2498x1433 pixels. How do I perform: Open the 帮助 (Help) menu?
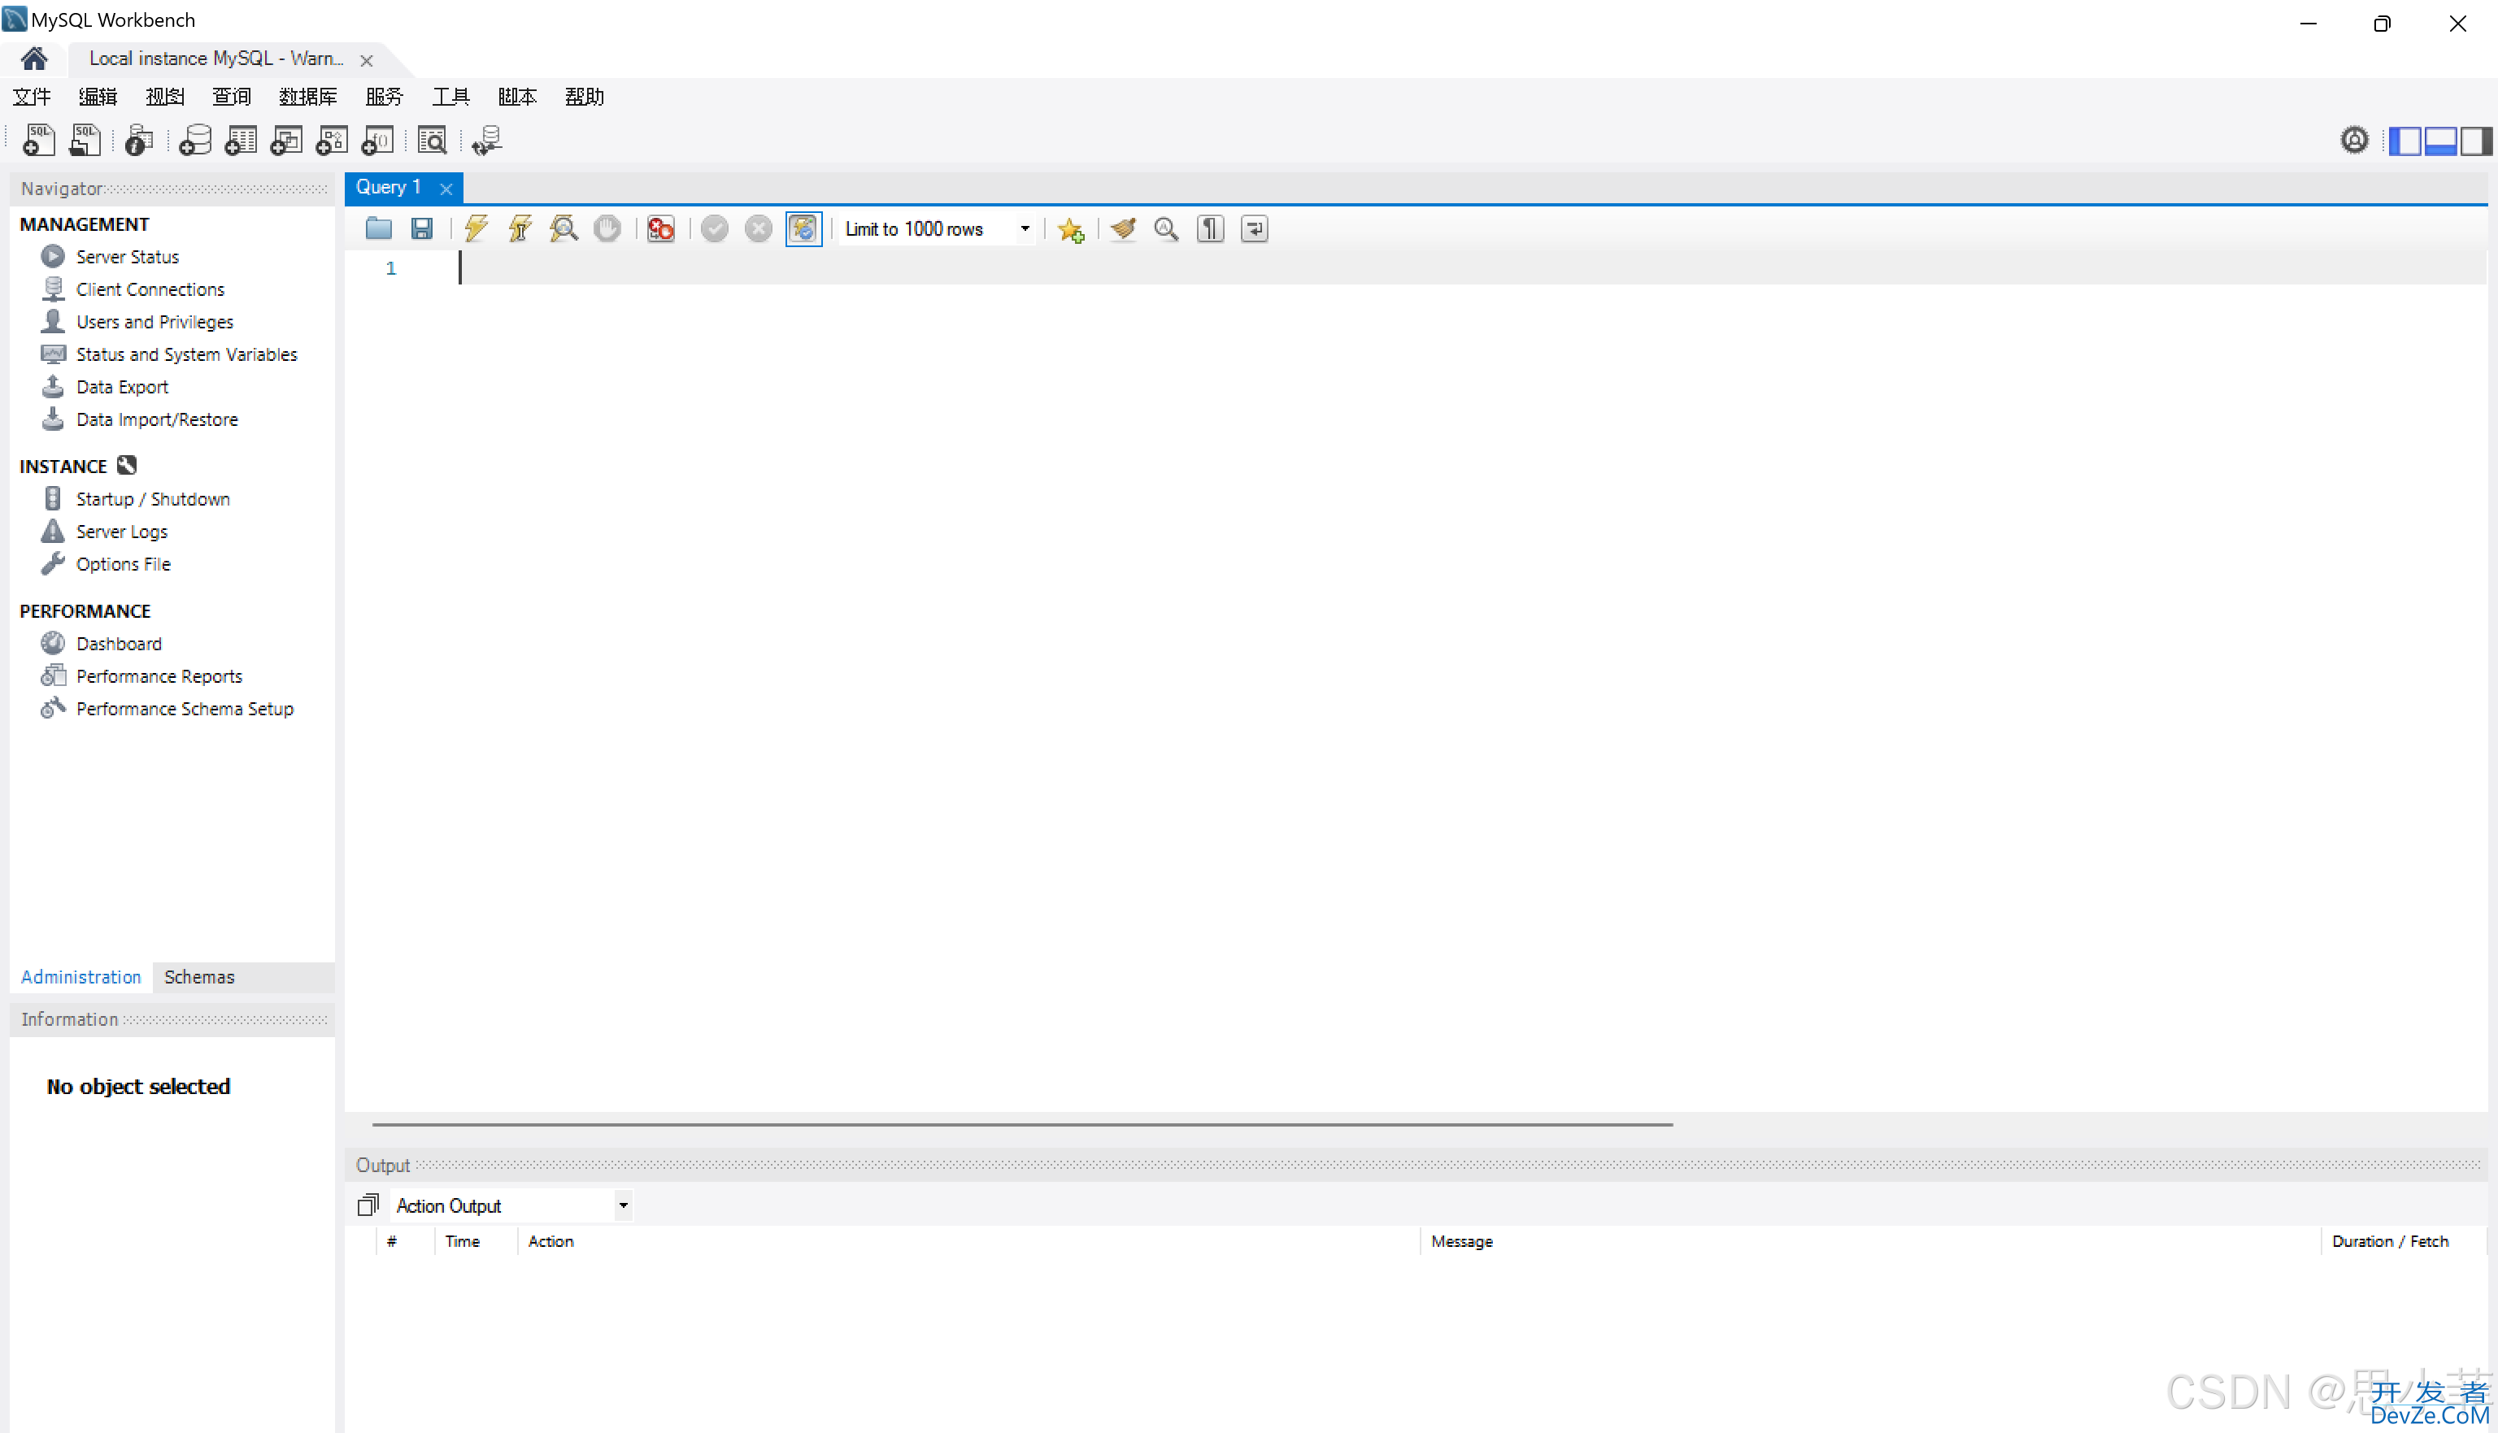pyautogui.click(x=584, y=97)
